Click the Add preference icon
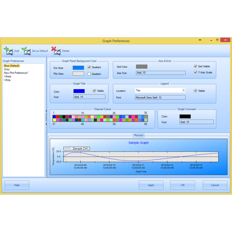Screen dimensions: 232x232 pos(9,51)
